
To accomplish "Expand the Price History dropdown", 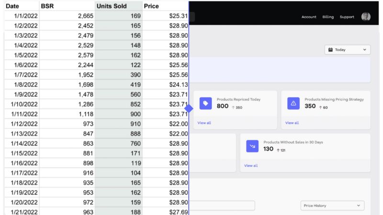I will click(332, 205).
